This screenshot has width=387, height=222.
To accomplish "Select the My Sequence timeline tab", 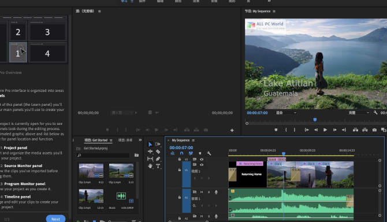I will pos(181,140).
